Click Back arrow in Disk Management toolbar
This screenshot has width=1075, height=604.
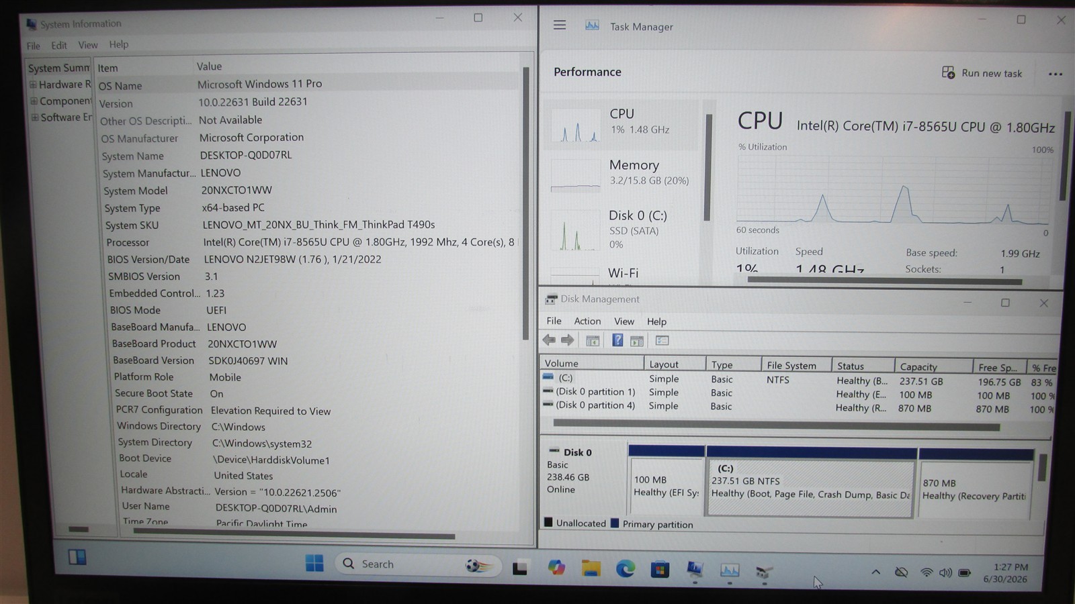(549, 340)
